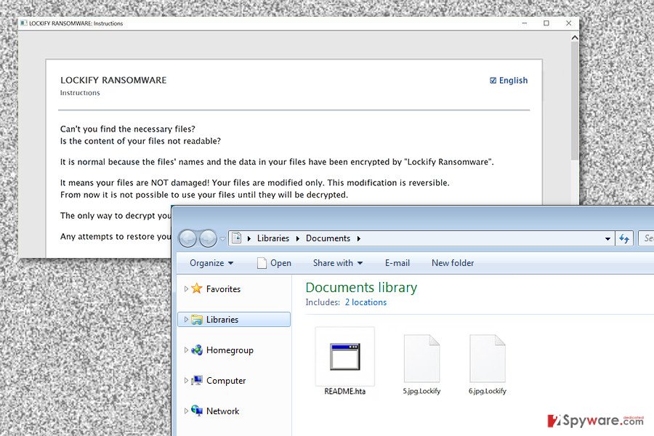Screen dimensions: 654x436
Task: Expand the Network tree node
Action: click(x=186, y=411)
